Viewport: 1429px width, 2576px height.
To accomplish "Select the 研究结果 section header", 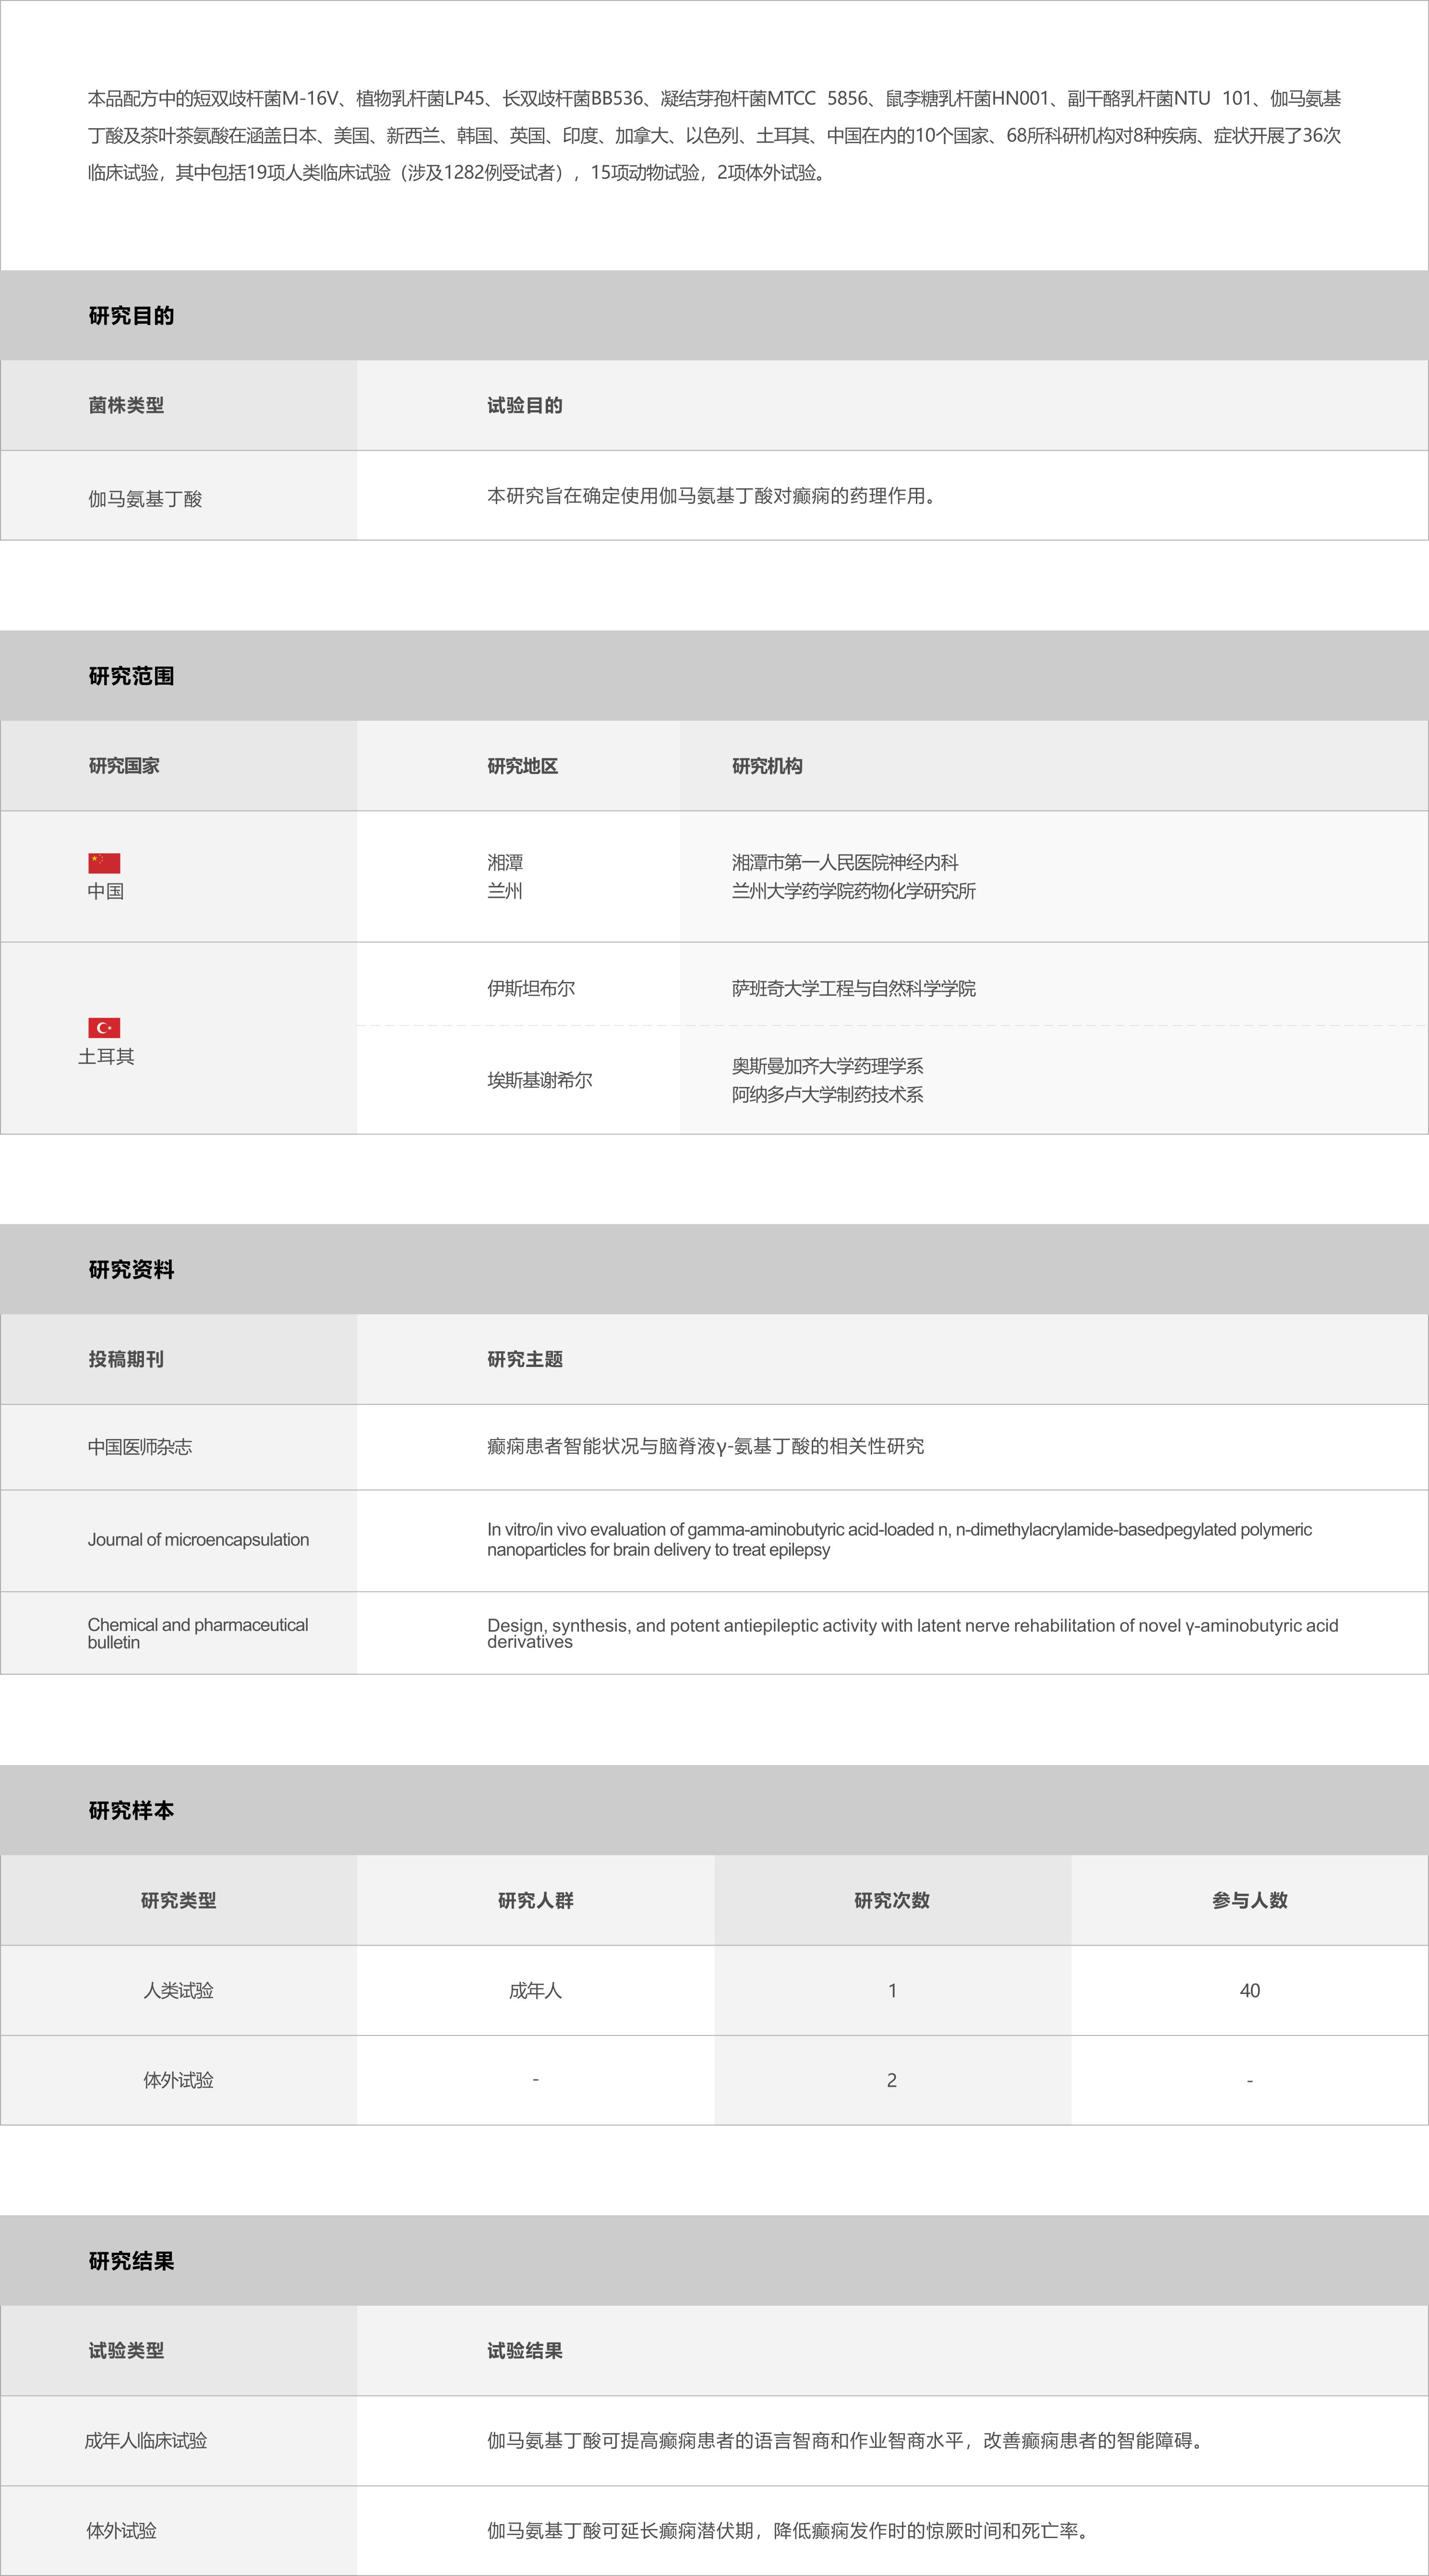I will tap(714, 2261).
